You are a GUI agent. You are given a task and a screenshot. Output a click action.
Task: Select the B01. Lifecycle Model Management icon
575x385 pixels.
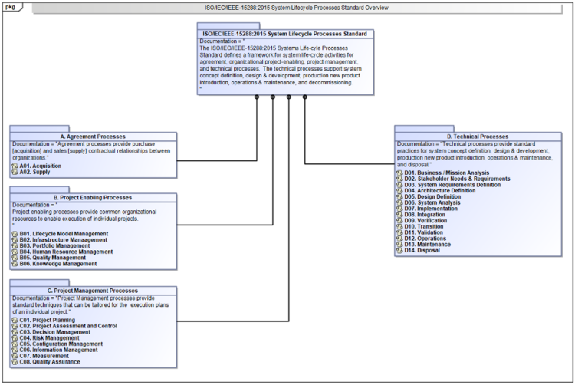pos(15,233)
